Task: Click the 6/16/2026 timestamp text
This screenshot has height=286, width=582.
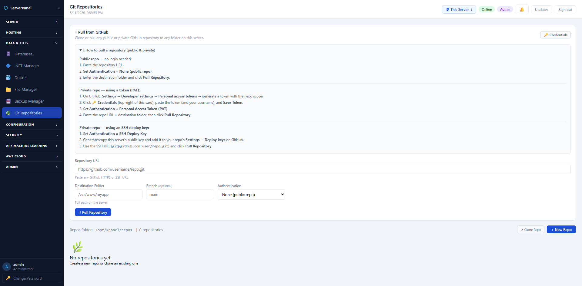Action: point(86,13)
